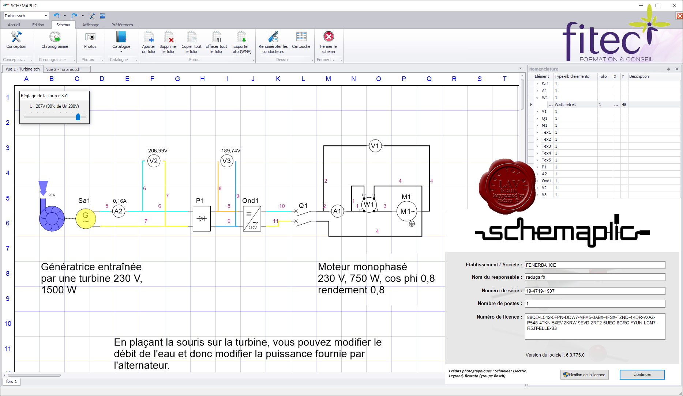Select the wattmeter W1 symbol
Viewport: 683px width, 396px height.
tap(369, 205)
